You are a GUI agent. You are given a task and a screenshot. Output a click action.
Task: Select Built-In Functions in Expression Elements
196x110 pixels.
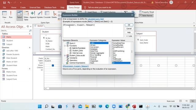79,48
